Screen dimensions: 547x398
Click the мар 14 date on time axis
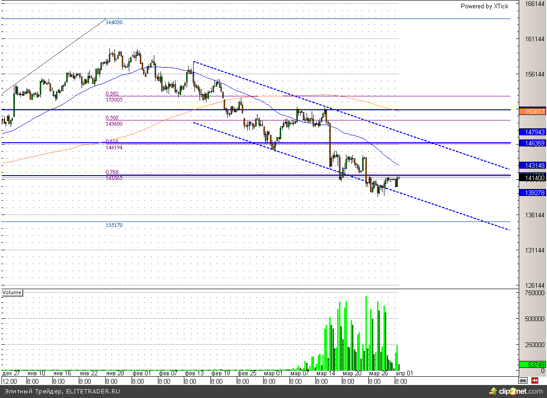[x=326, y=373]
